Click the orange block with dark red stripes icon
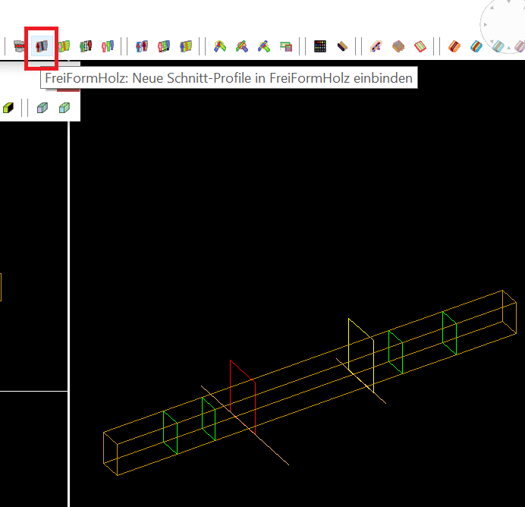The width and height of the screenshot is (525, 507). pos(454,46)
